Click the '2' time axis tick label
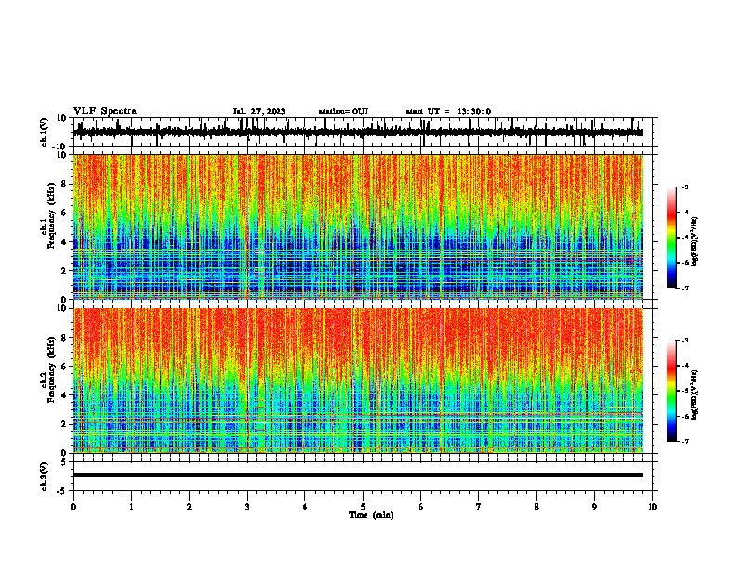This screenshot has width=735, height=568. 189,507
